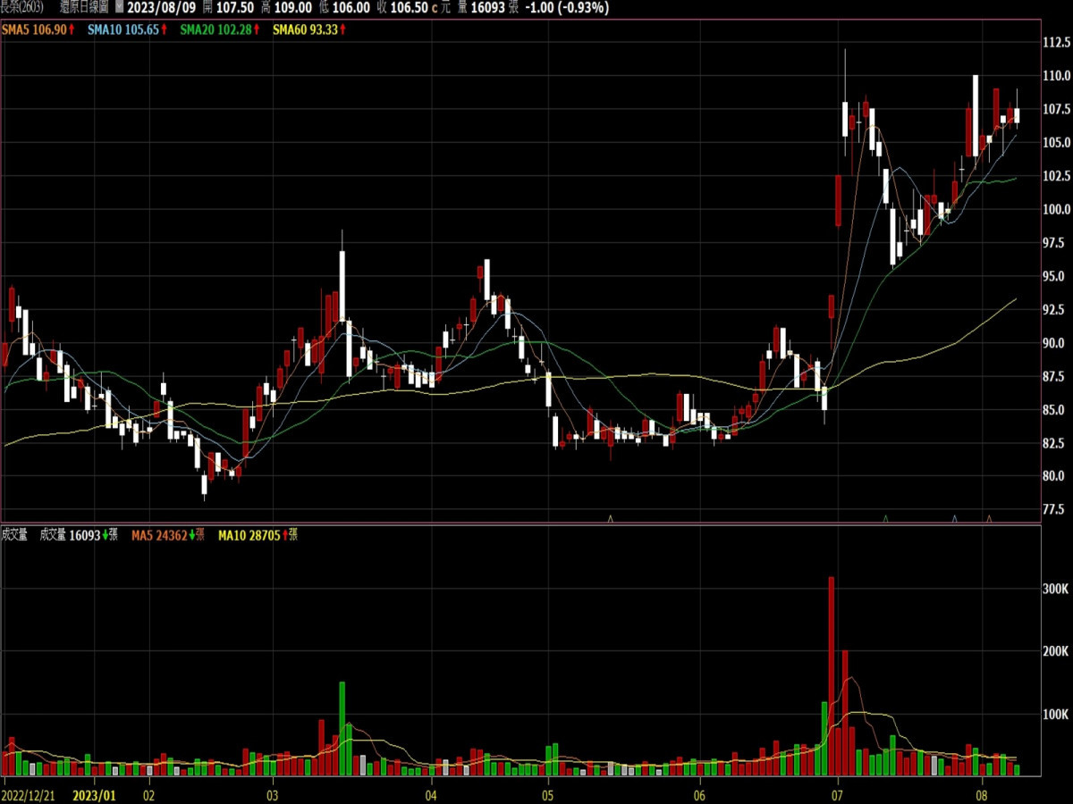Select the SMA10 105.65 indicator legend
The image size is (1073, 804).
pyautogui.click(x=129, y=29)
